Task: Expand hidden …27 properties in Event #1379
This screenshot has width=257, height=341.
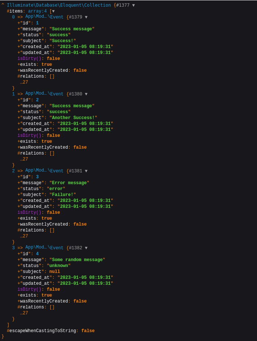Action: click(x=24, y=82)
